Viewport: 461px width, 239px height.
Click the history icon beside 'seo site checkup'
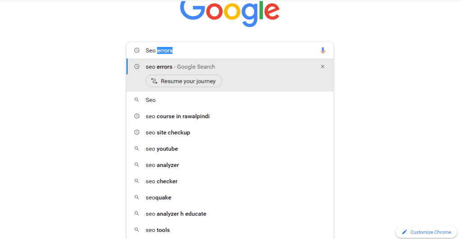pos(137,133)
